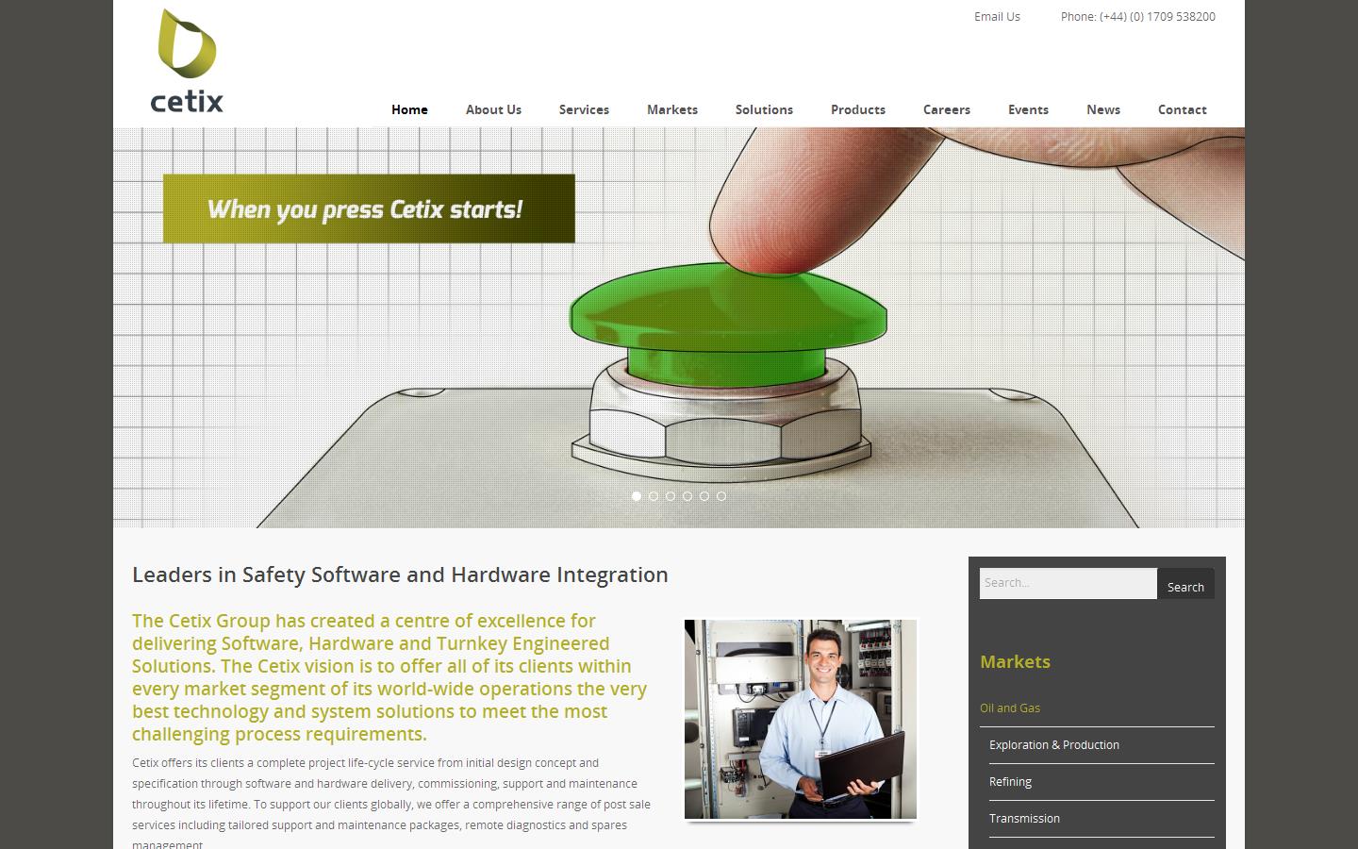This screenshot has width=1358, height=849.
Task: Open the Careers page
Action: (x=947, y=109)
